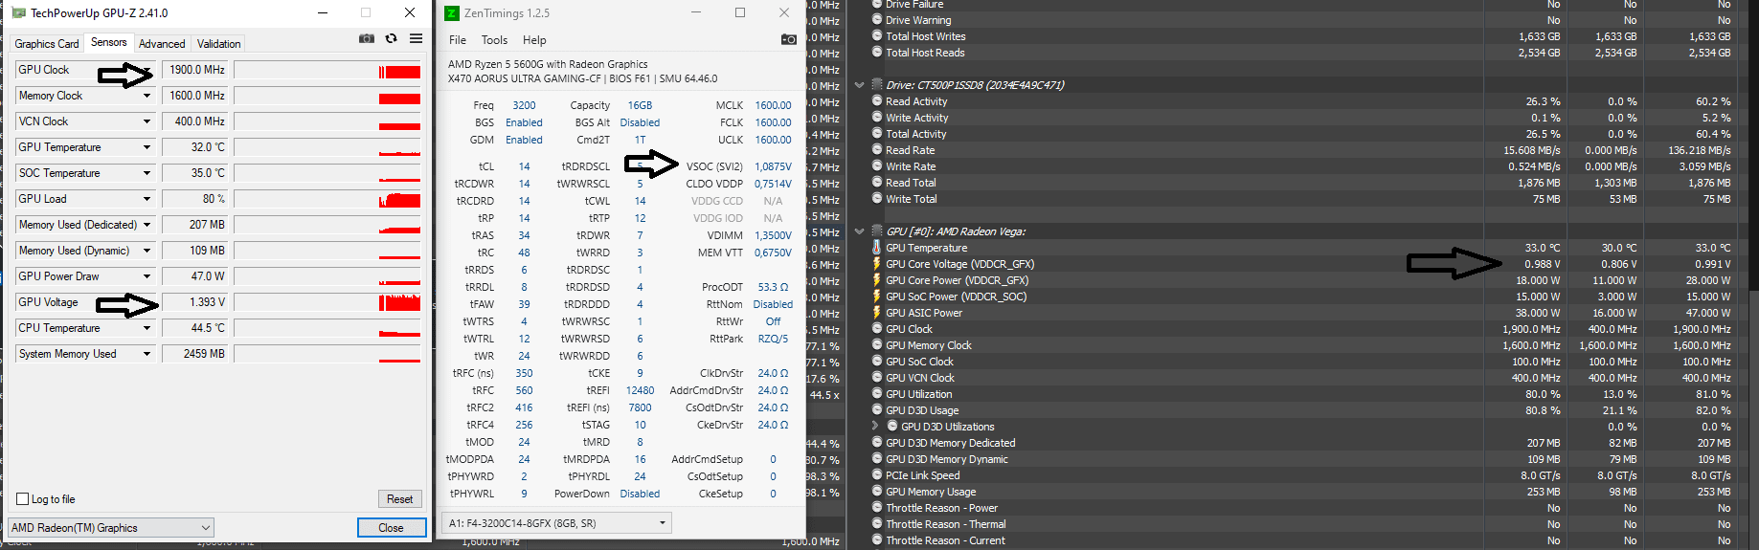Click the round icon beside Read Activity
This screenshot has width=1759, height=550.
click(x=876, y=101)
